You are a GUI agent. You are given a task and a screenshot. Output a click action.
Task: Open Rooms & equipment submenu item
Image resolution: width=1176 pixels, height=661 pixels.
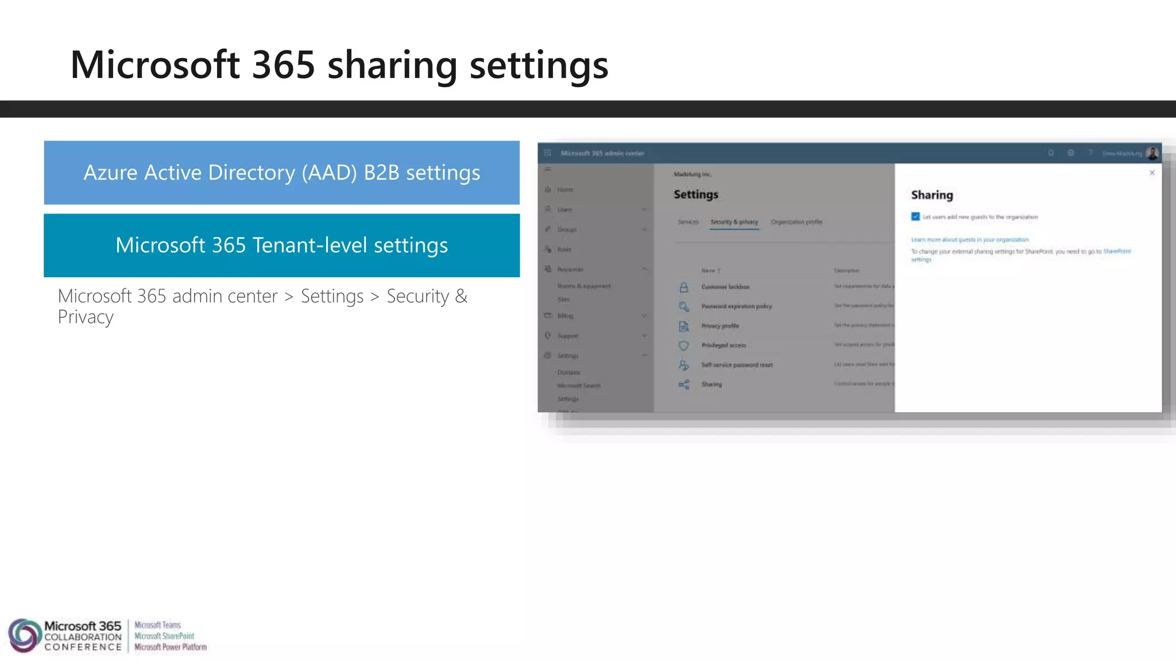(x=584, y=286)
